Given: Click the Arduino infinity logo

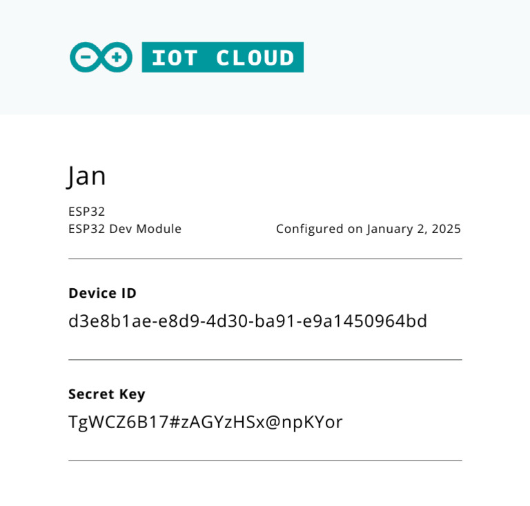Looking at the screenshot, I should (101, 58).
